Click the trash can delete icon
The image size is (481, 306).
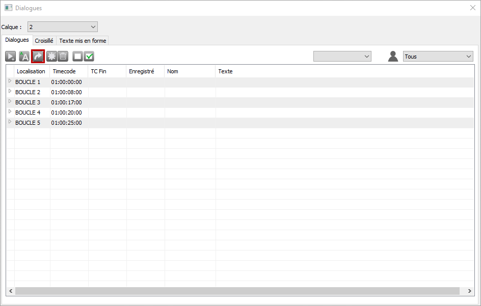(63, 57)
